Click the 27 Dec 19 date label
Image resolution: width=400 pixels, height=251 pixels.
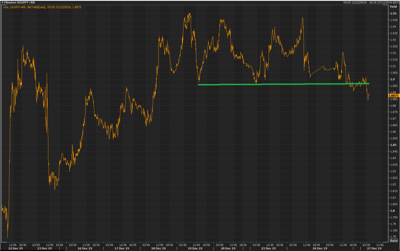374,248
